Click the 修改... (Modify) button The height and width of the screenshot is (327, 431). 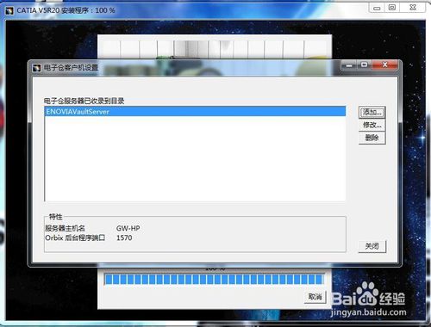(x=372, y=125)
